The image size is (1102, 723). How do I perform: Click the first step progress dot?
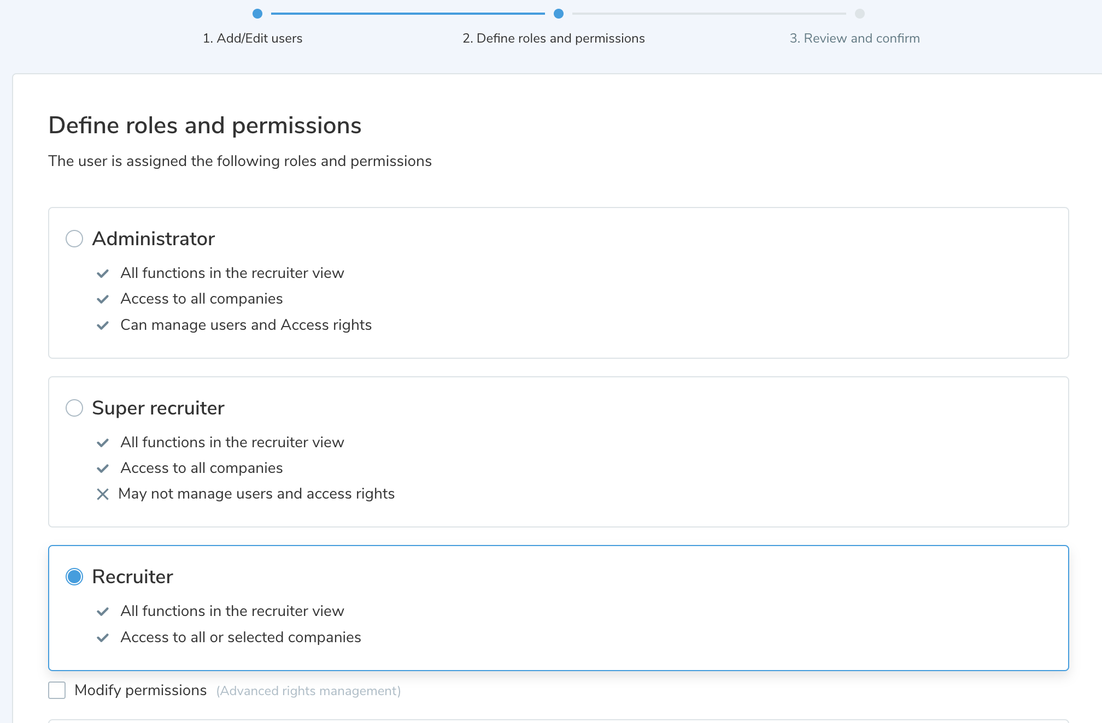[x=257, y=14]
